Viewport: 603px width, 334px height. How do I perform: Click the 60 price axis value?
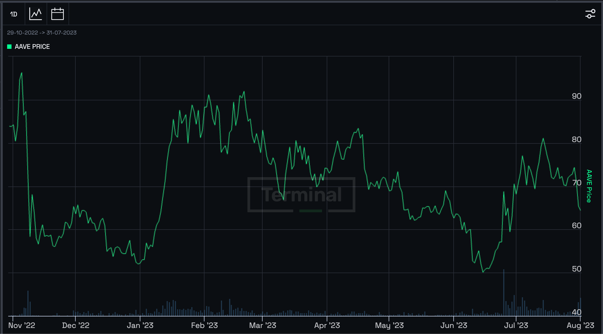(x=576, y=226)
